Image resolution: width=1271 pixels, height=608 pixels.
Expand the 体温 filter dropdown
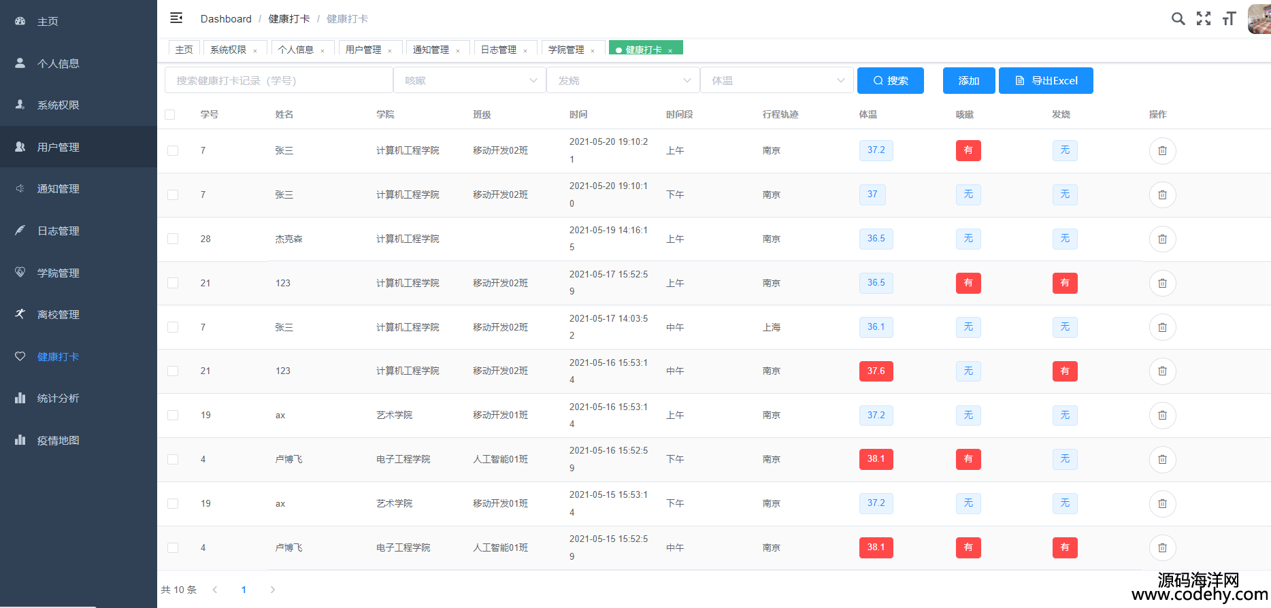[x=776, y=80]
